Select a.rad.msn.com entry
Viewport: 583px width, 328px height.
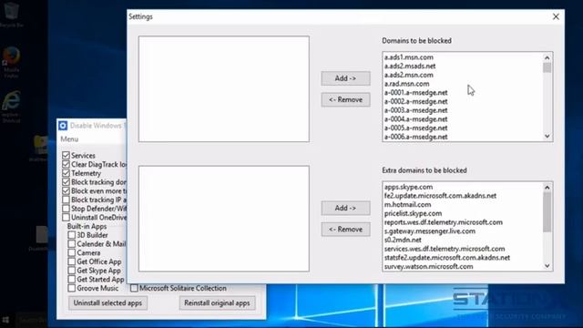click(407, 84)
